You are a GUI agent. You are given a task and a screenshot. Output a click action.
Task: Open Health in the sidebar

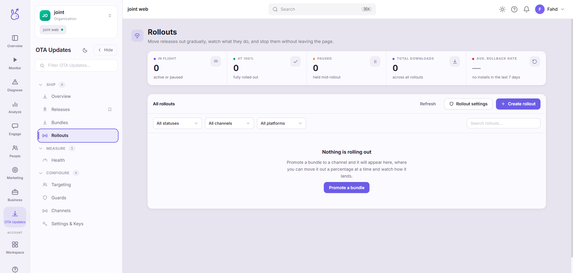tap(78, 160)
